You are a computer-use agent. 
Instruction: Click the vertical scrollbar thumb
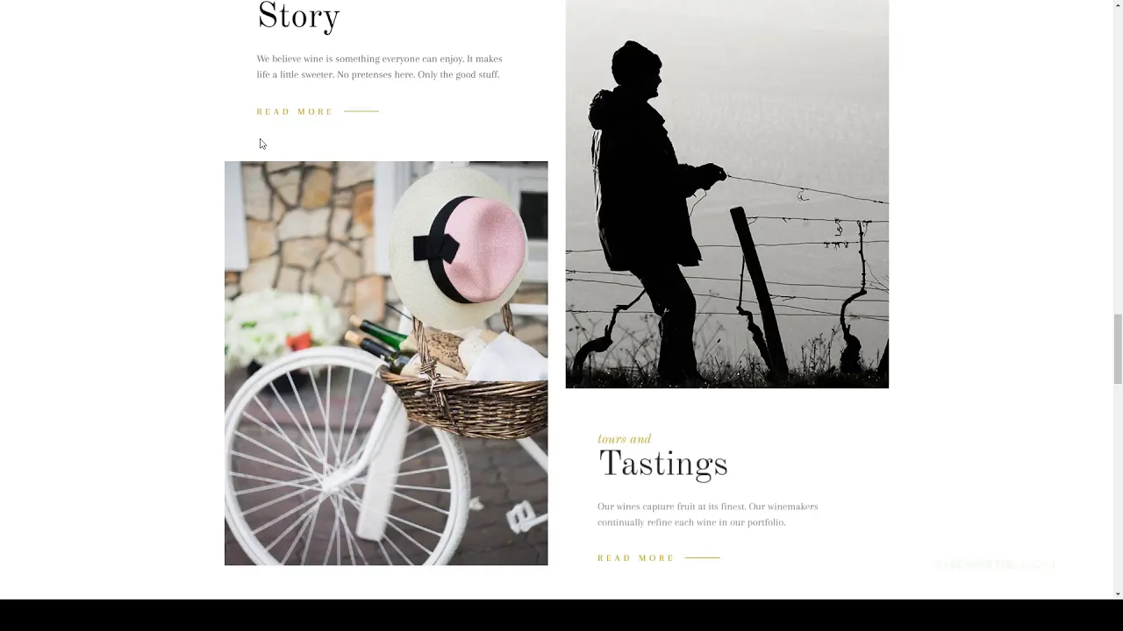(1118, 348)
